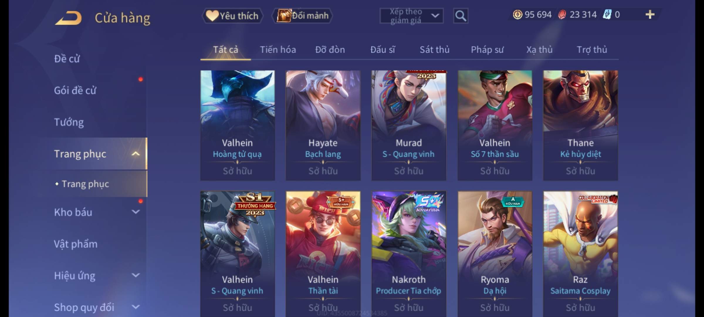704x317 pixels.
Task: Open Yêu thích favorites heart button
Action: pyautogui.click(x=232, y=16)
